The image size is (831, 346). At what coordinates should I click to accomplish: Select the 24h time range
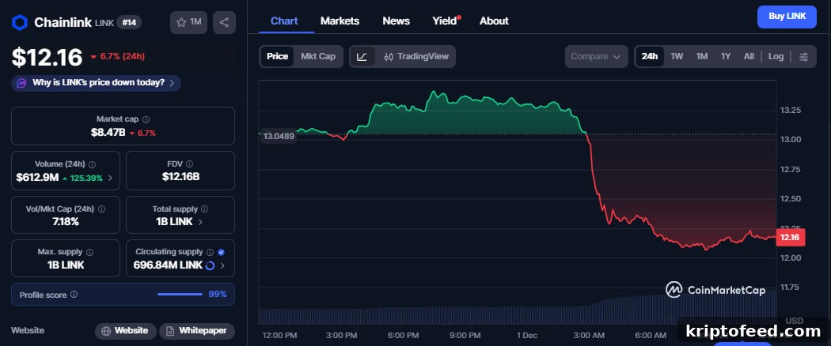(x=649, y=57)
